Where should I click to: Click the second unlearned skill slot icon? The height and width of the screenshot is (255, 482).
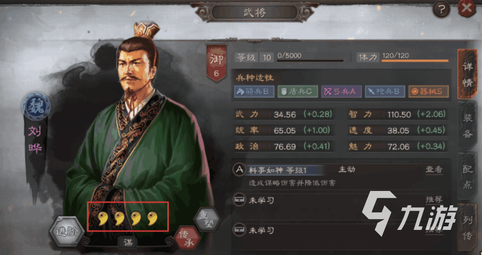(239, 230)
